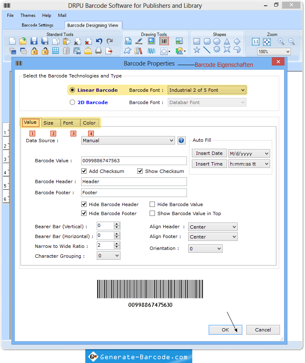Click the Save floppy disk icon
The image size is (305, 363).
pos(34,41)
